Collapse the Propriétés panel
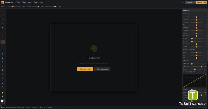The image size is (208, 109). [x=206, y=10]
